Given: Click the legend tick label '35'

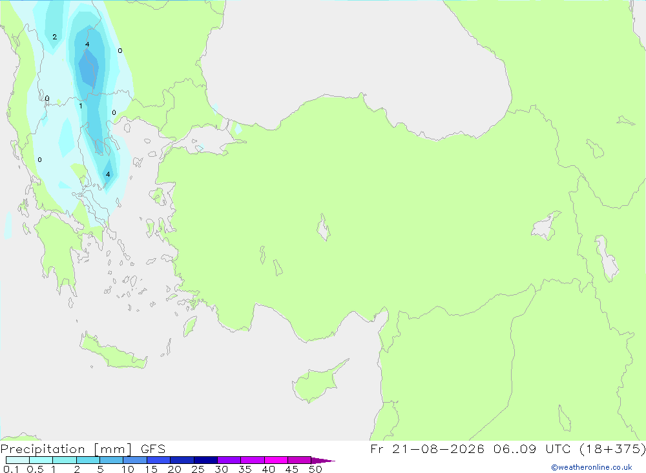Looking at the screenshot, I should click(x=245, y=469).
